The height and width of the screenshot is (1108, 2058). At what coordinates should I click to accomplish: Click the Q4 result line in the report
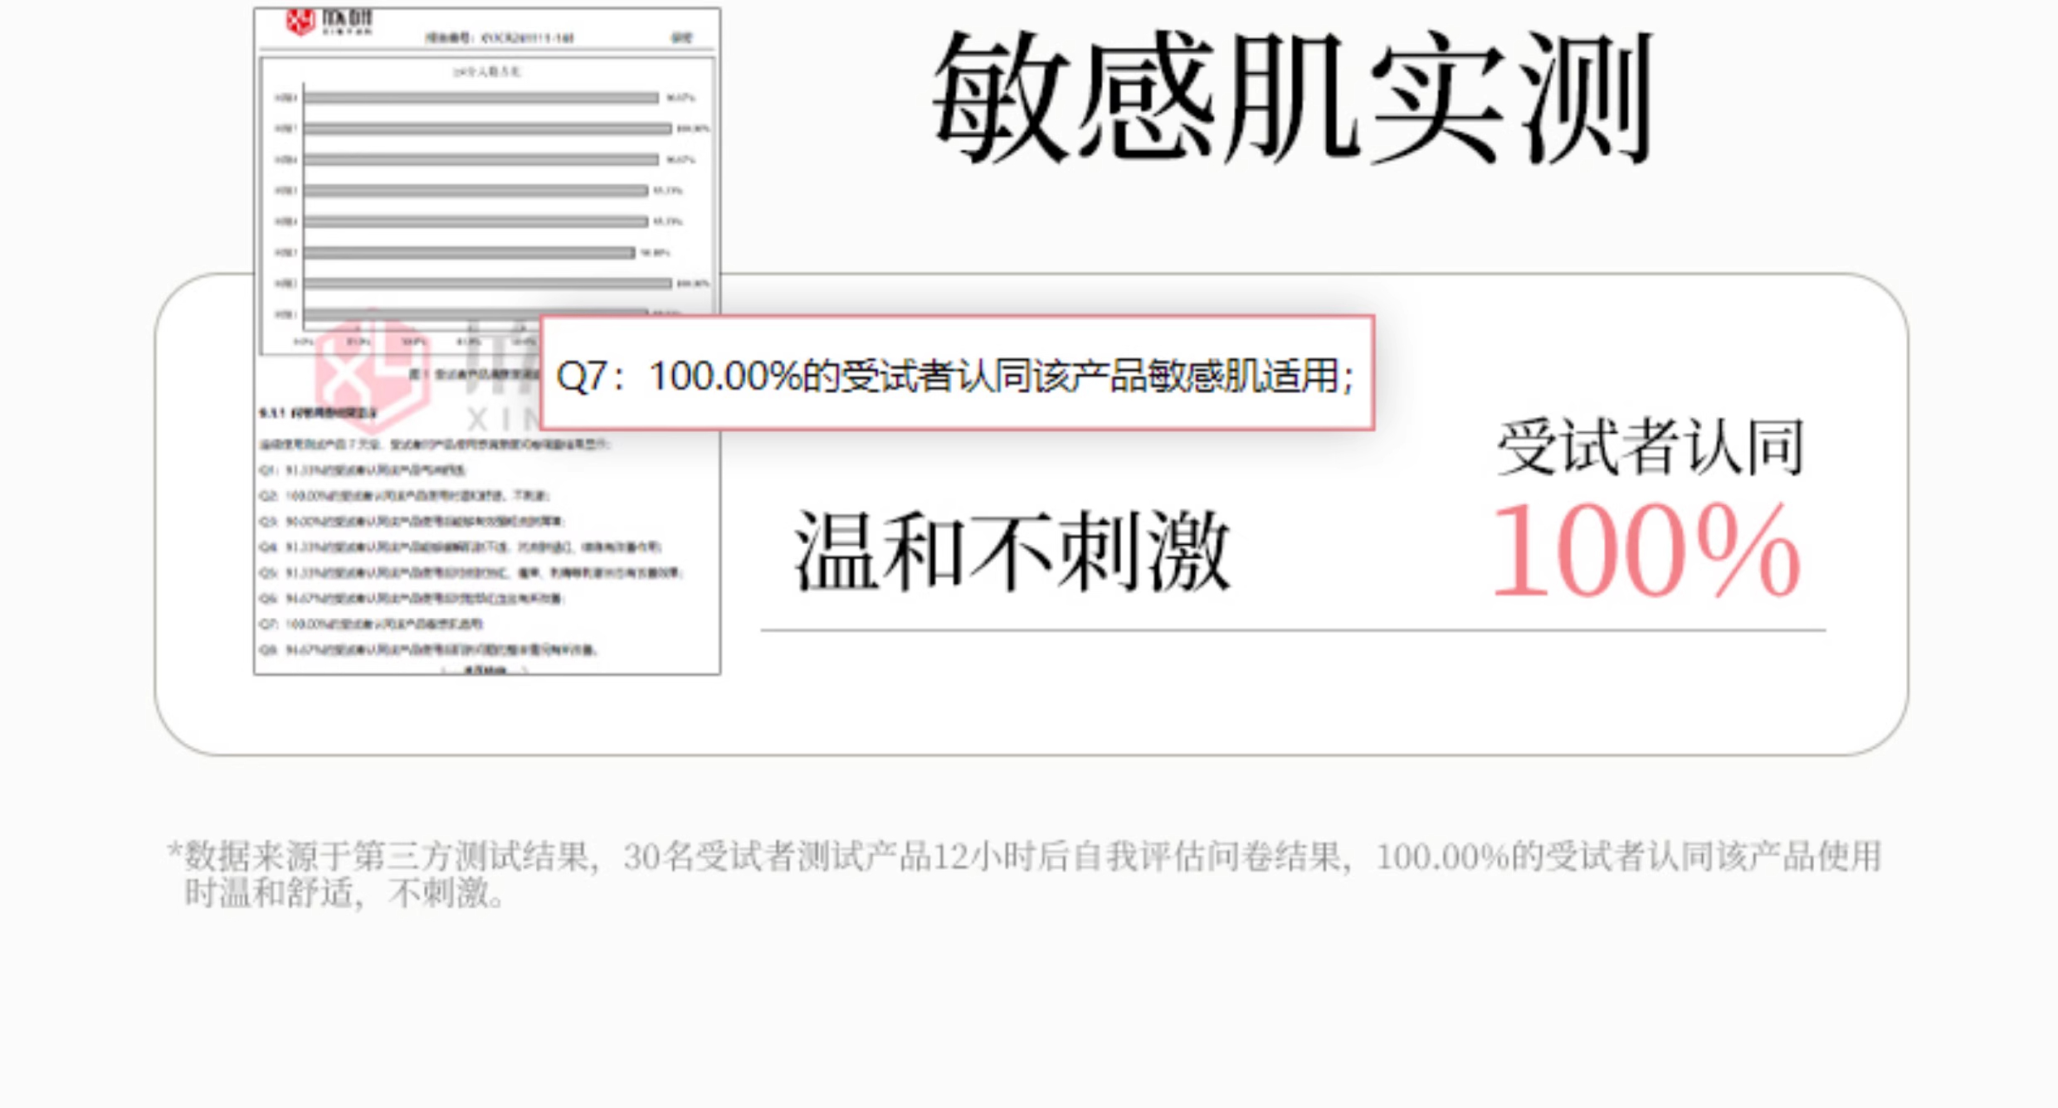pyautogui.click(x=460, y=547)
